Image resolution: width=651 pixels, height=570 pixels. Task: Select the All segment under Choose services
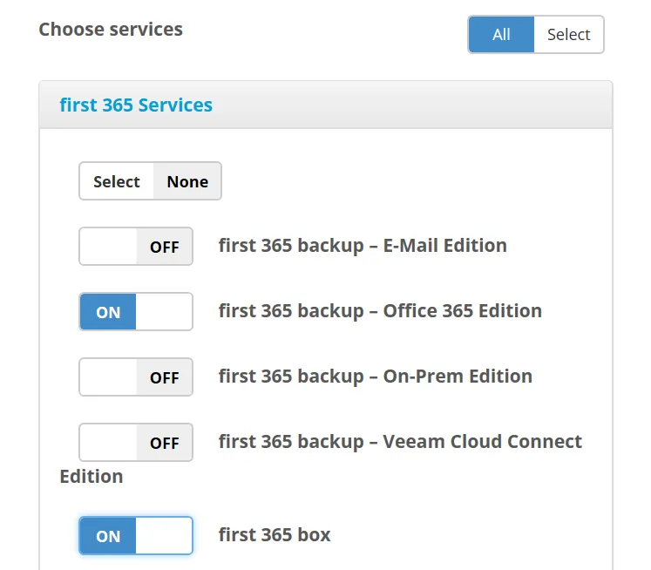pyautogui.click(x=501, y=35)
